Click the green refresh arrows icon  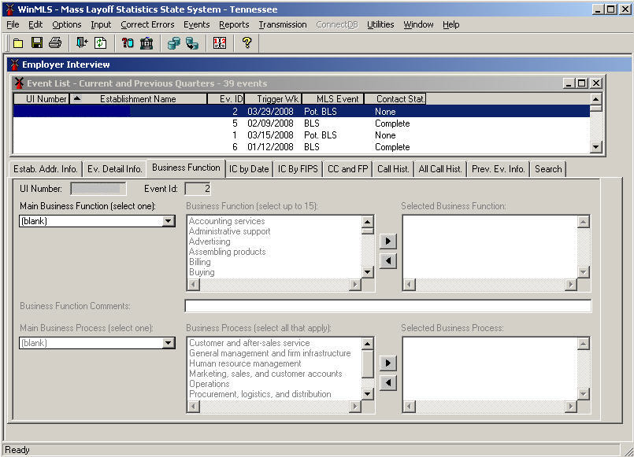(101, 42)
